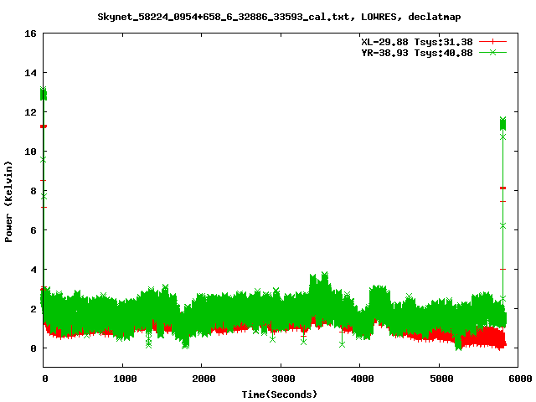
Task: Select legend entry YR-38.93 Tsys:40.88
Action: pos(417,53)
